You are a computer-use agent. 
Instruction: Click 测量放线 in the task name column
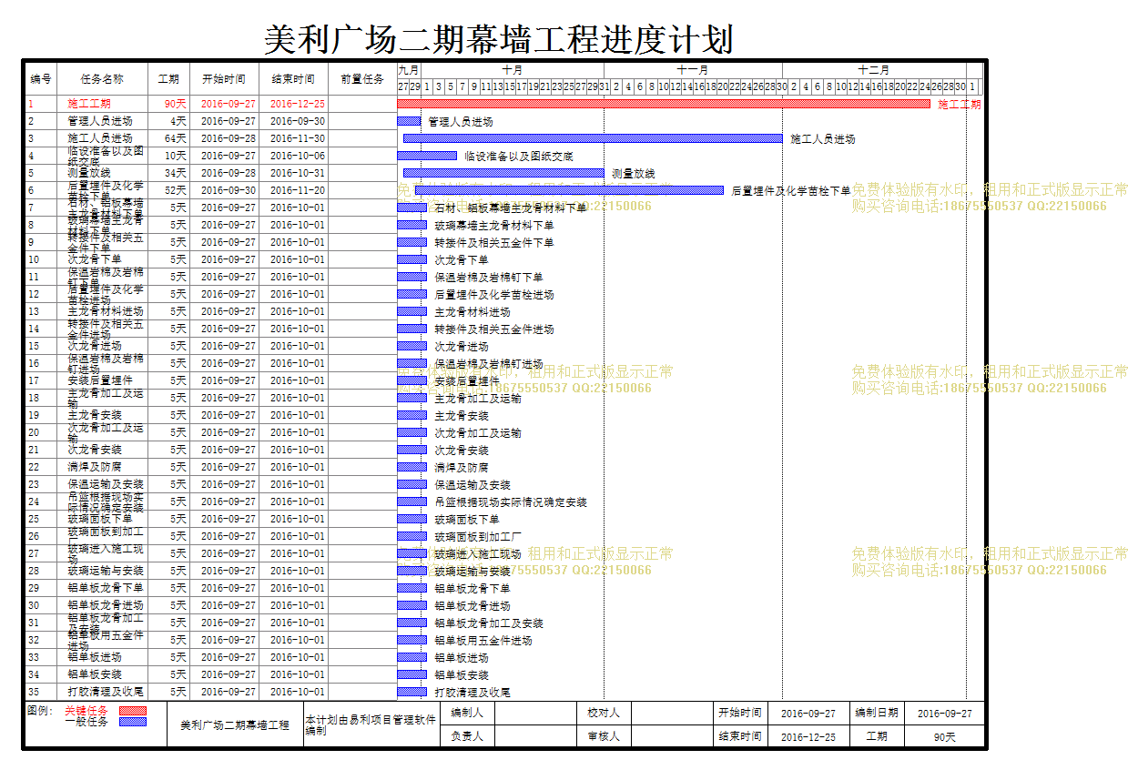coord(89,173)
